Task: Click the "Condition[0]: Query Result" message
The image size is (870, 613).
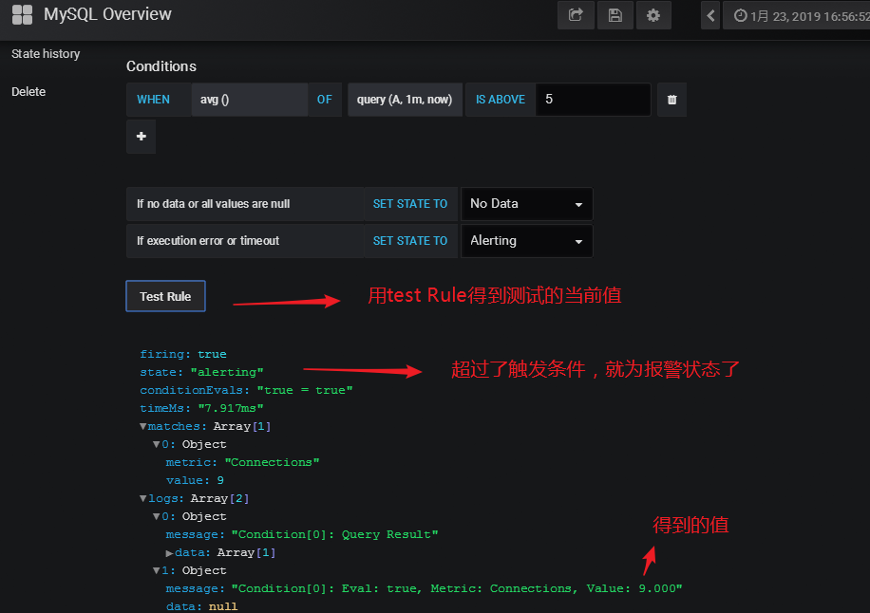Action: (334, 535)
